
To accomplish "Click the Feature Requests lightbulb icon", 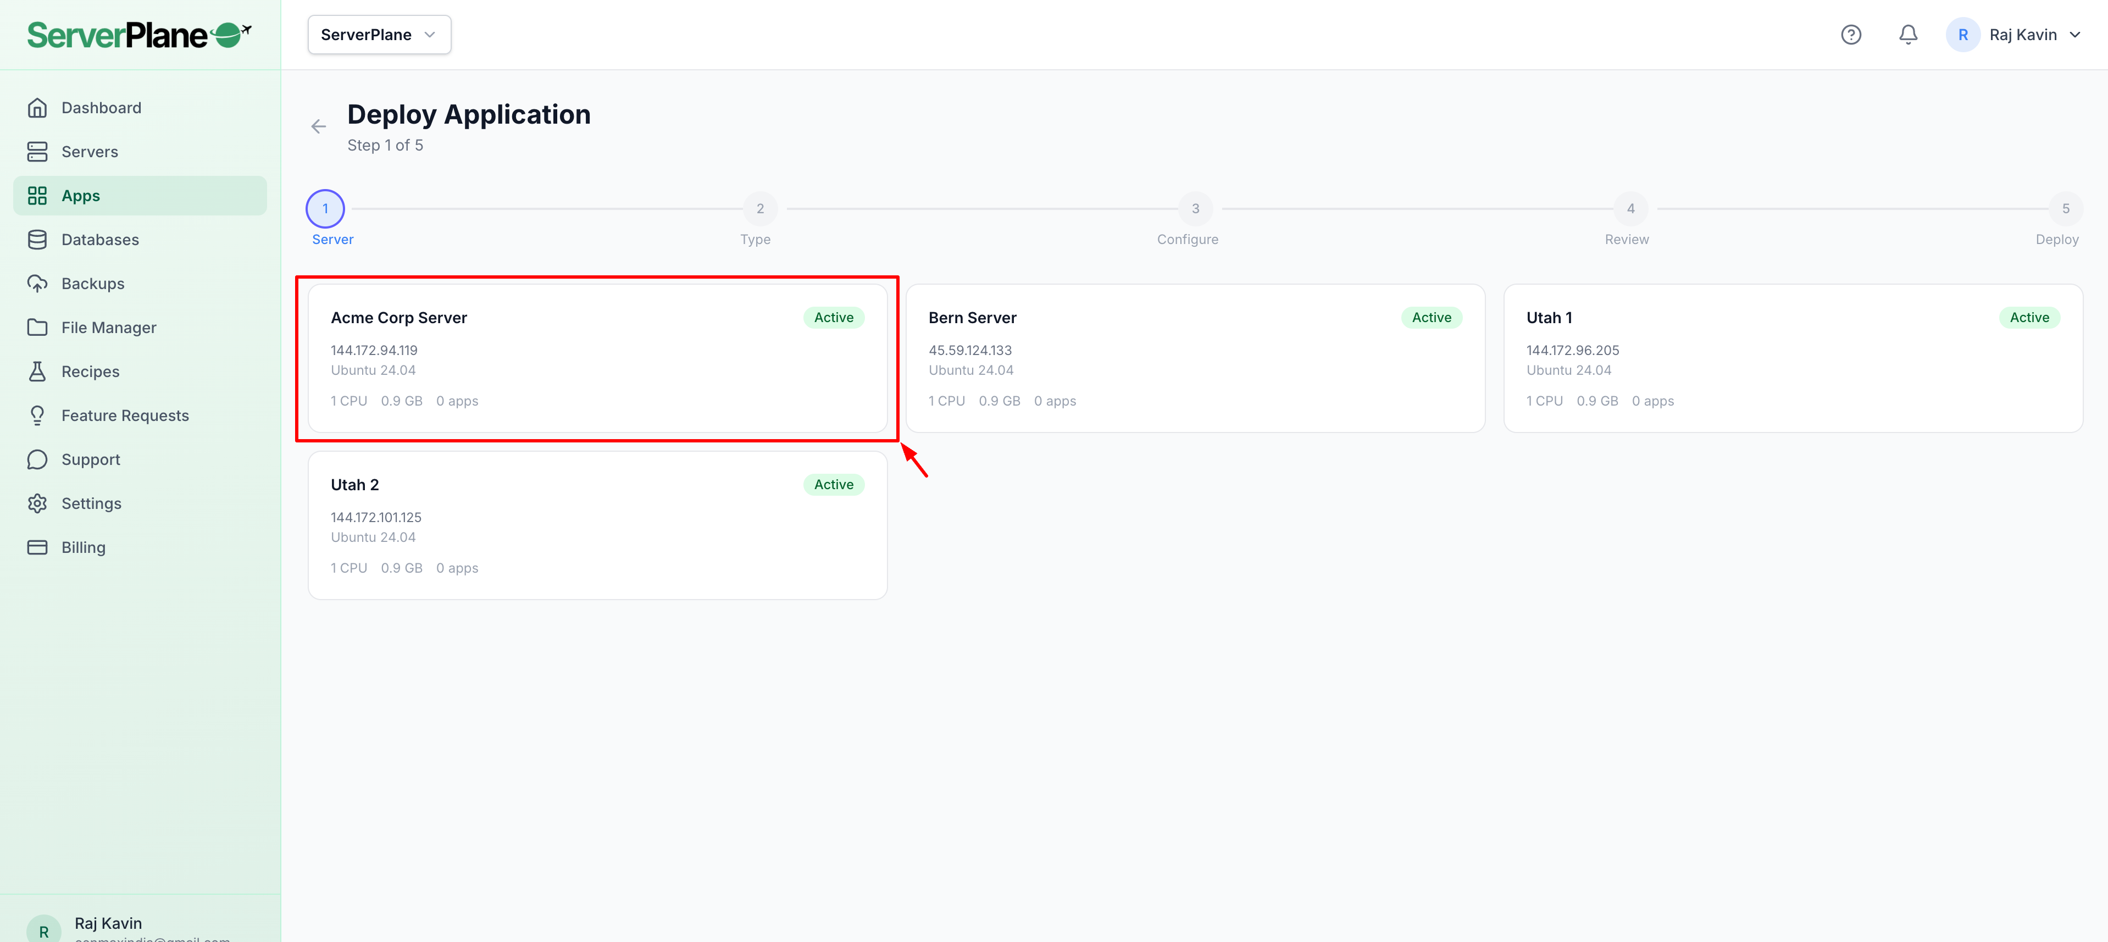I will coord(37,415).
